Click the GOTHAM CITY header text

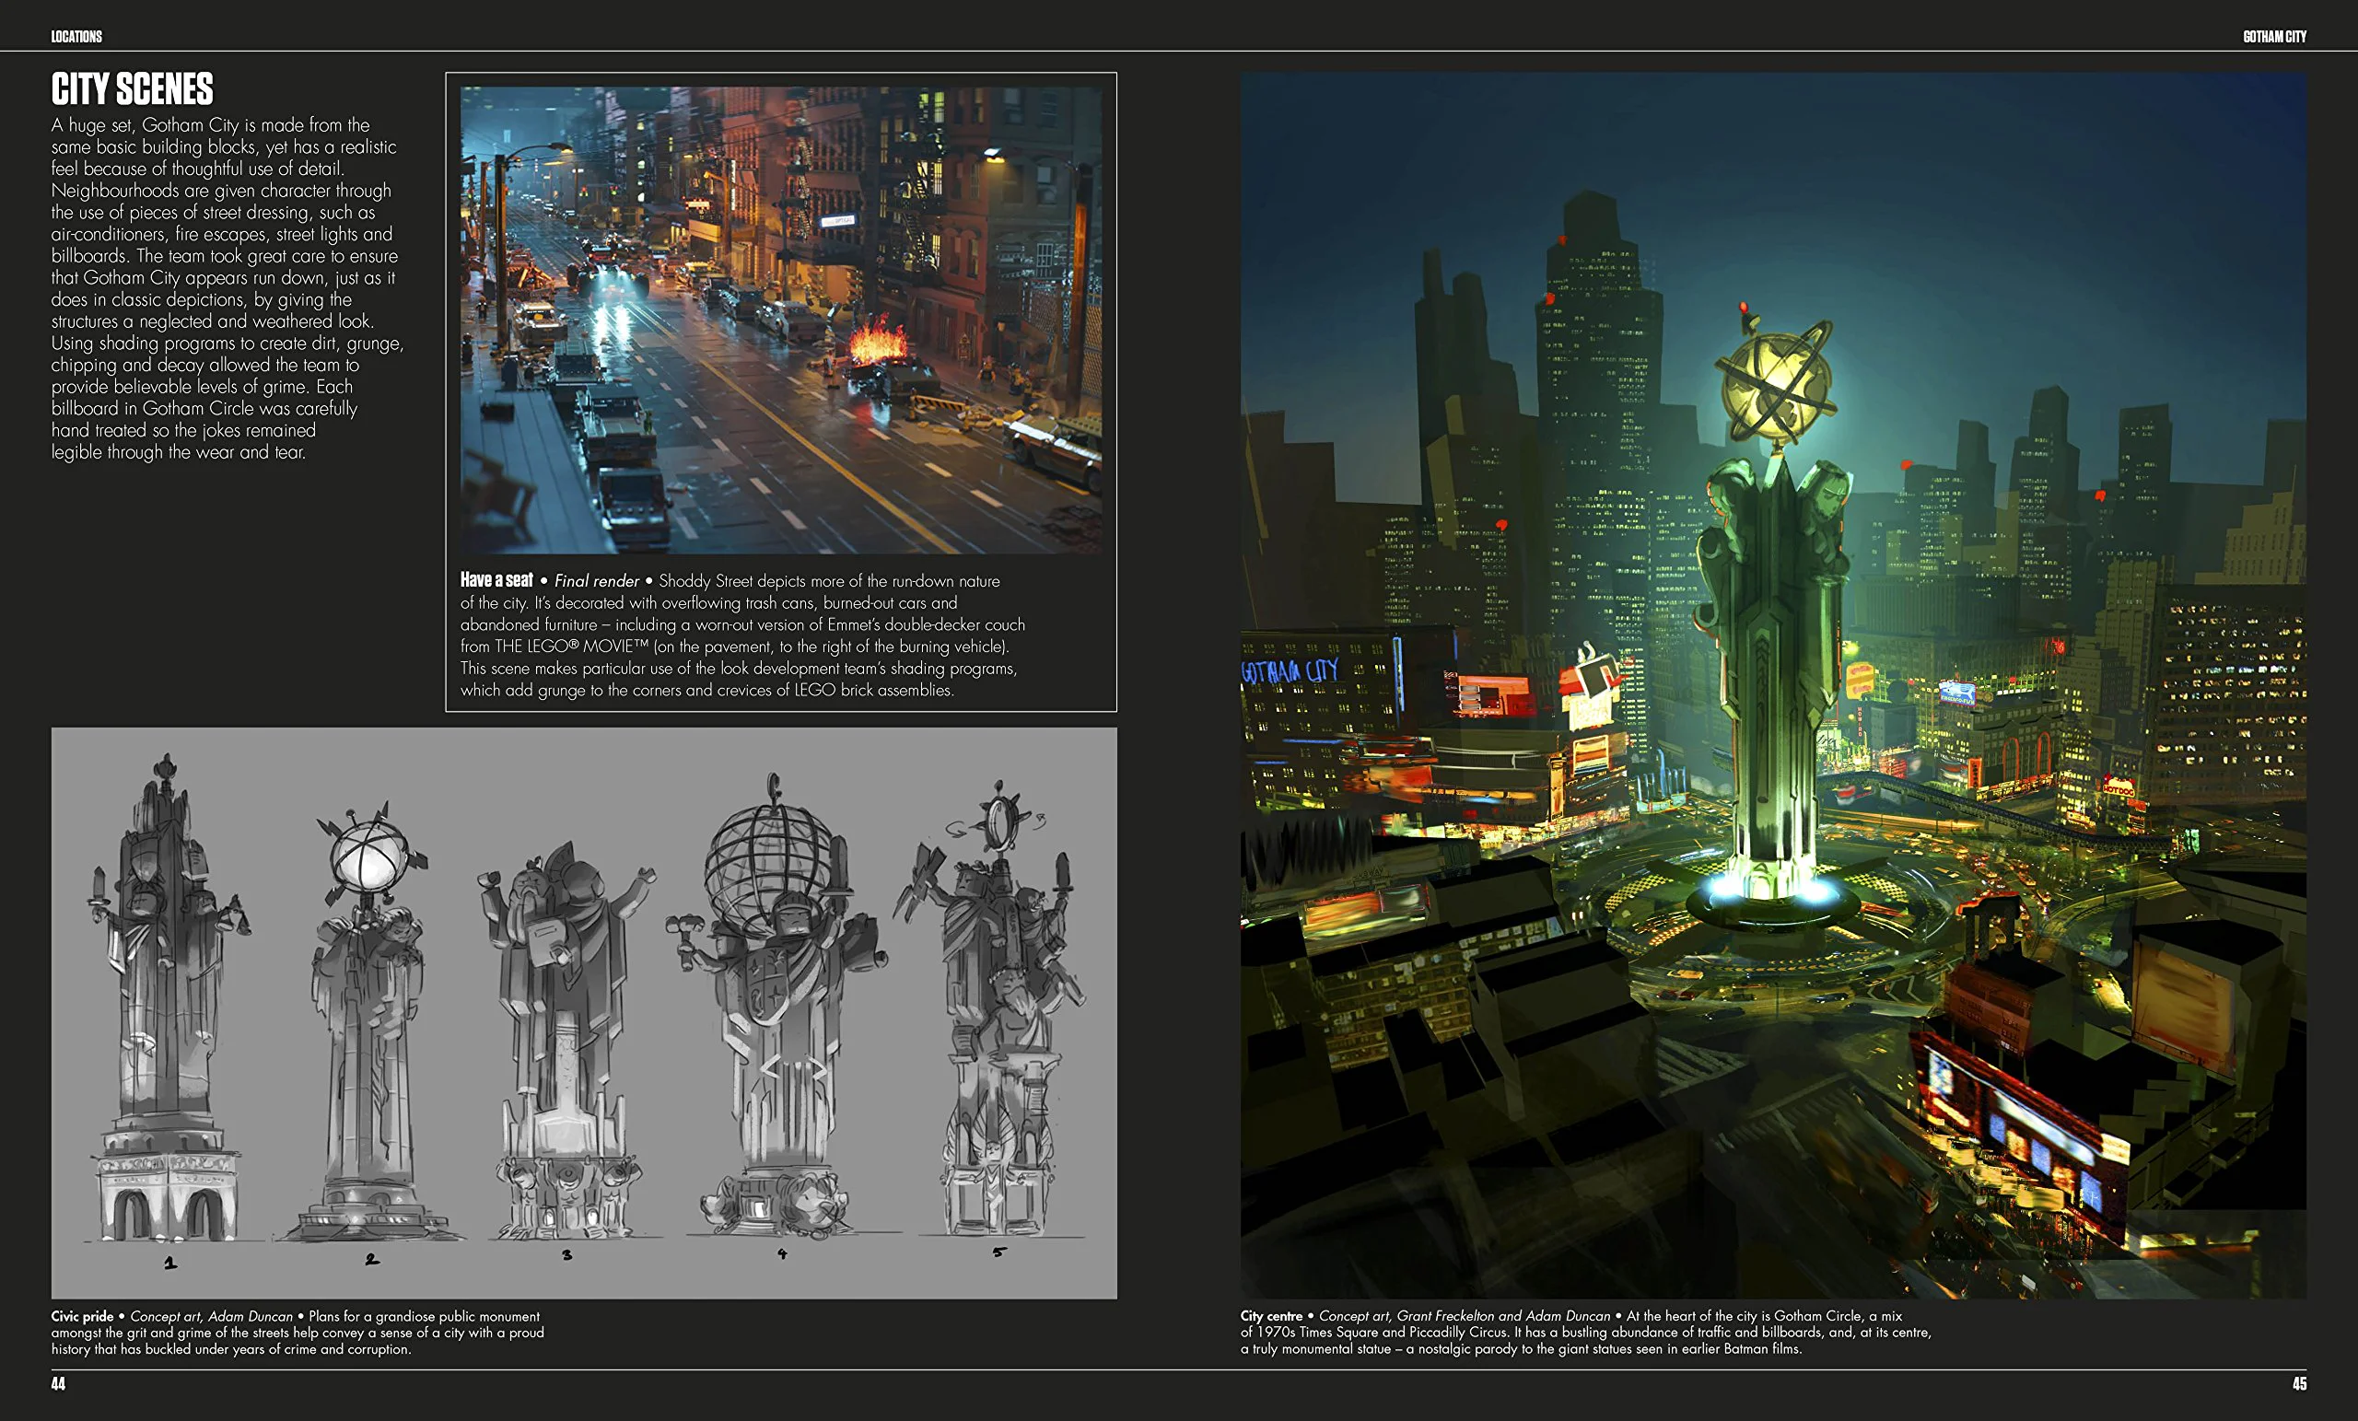pyautogui.click(x=2274, y=36)
